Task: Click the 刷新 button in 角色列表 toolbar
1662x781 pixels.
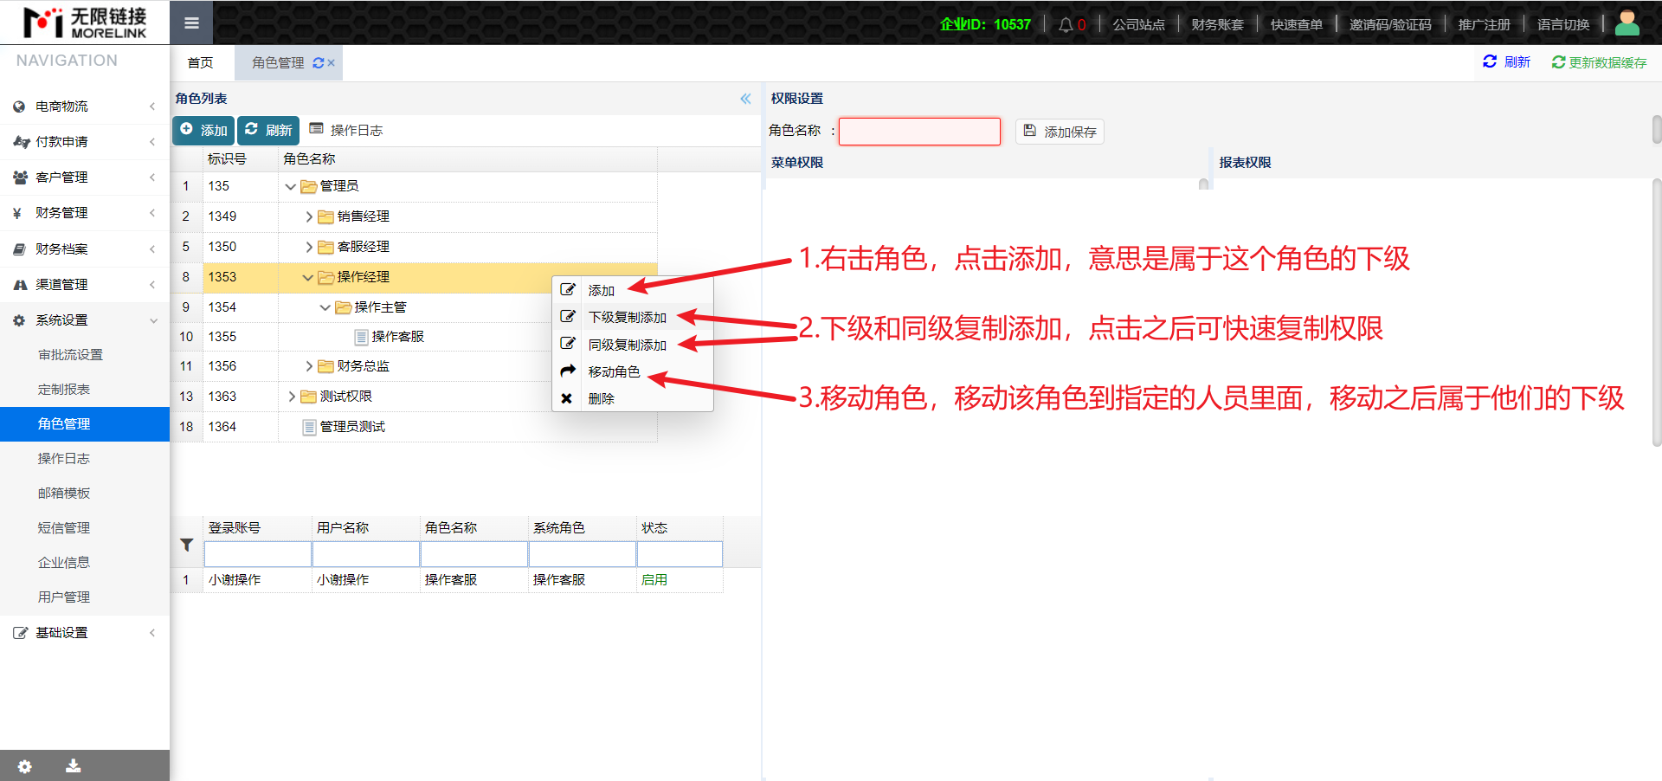Action: click(x=268, y=131)
